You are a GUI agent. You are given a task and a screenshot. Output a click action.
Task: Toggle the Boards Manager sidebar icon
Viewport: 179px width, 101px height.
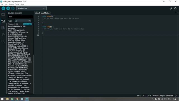coord(3,21)
